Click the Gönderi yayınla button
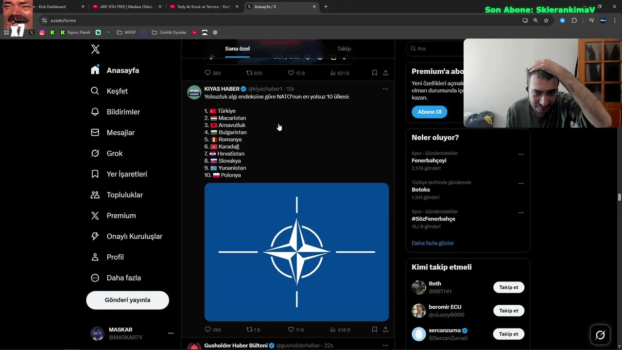Screen dimensions: 622x350 point(128,300)
